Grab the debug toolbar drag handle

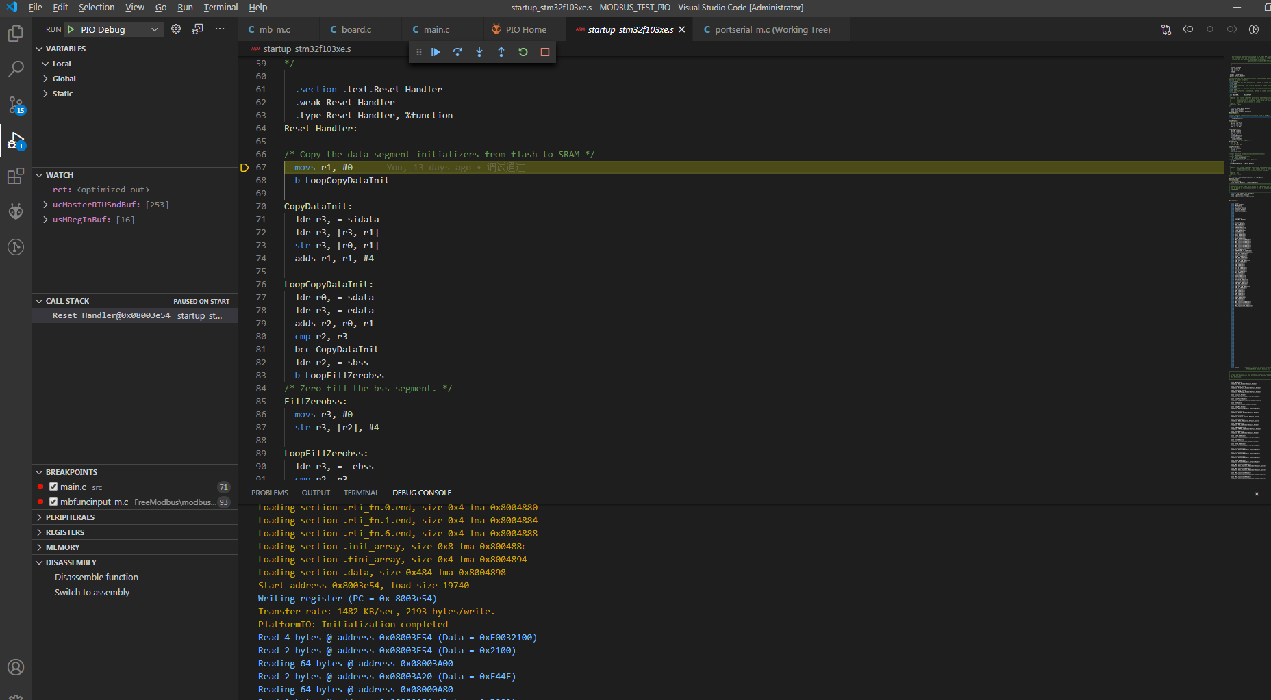click(419, 52)
